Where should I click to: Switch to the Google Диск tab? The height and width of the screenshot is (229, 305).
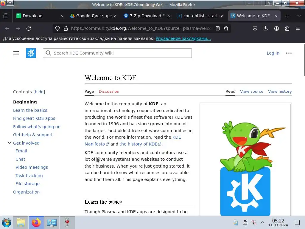(x=91, y=16)
